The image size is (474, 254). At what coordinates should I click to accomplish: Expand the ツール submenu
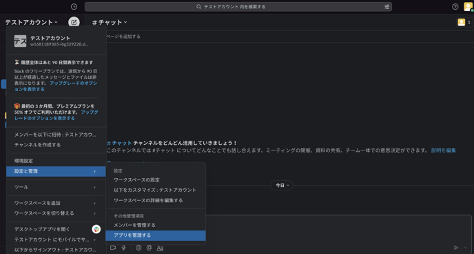(x=56, y=187)
